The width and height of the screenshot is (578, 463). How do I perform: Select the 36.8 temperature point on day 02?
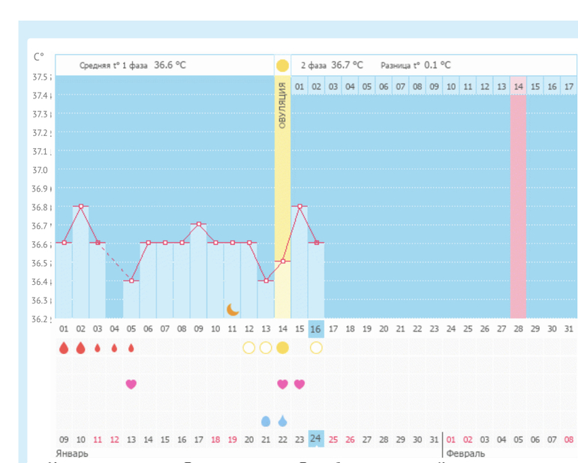[81, 206]
